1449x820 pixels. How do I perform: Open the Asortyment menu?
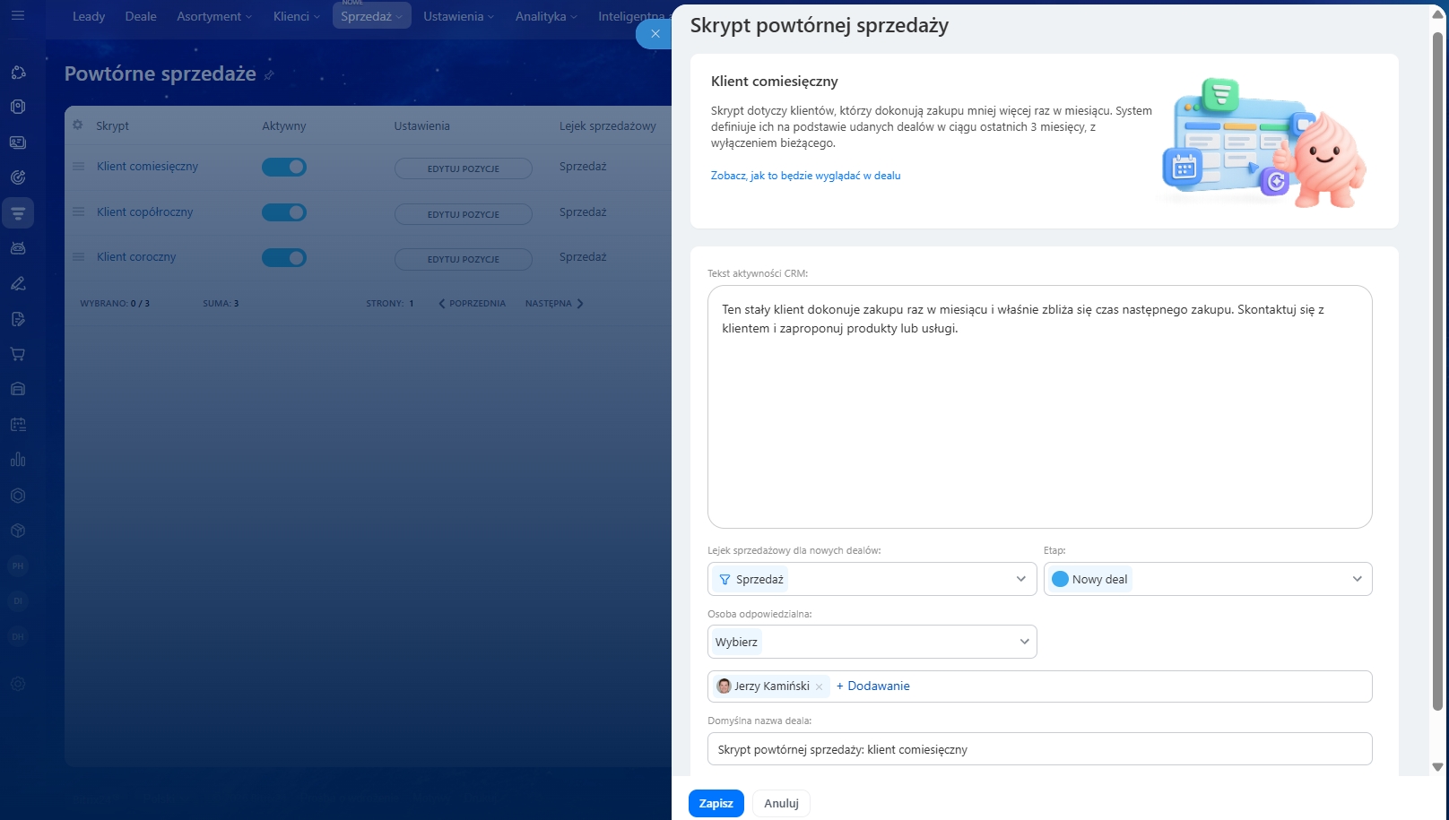pos(213,16)
